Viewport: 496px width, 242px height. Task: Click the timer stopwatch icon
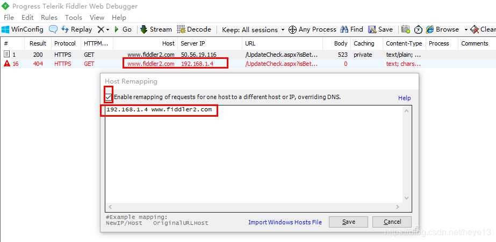pos(419,29)
